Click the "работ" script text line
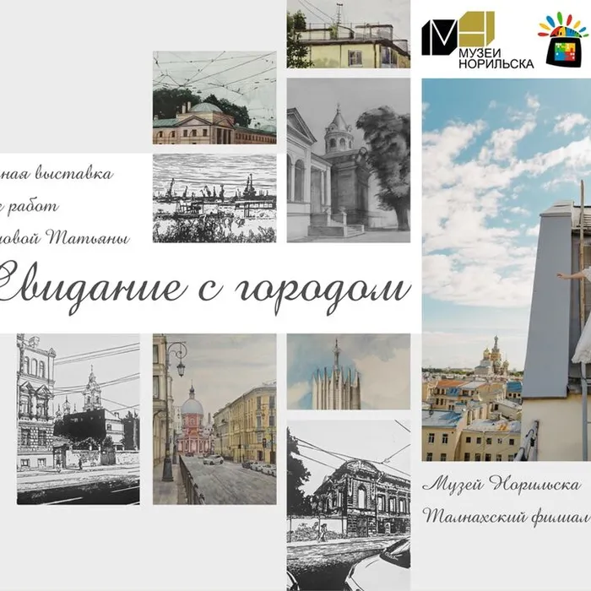This screenshot has height=591, width=591. 30,206
